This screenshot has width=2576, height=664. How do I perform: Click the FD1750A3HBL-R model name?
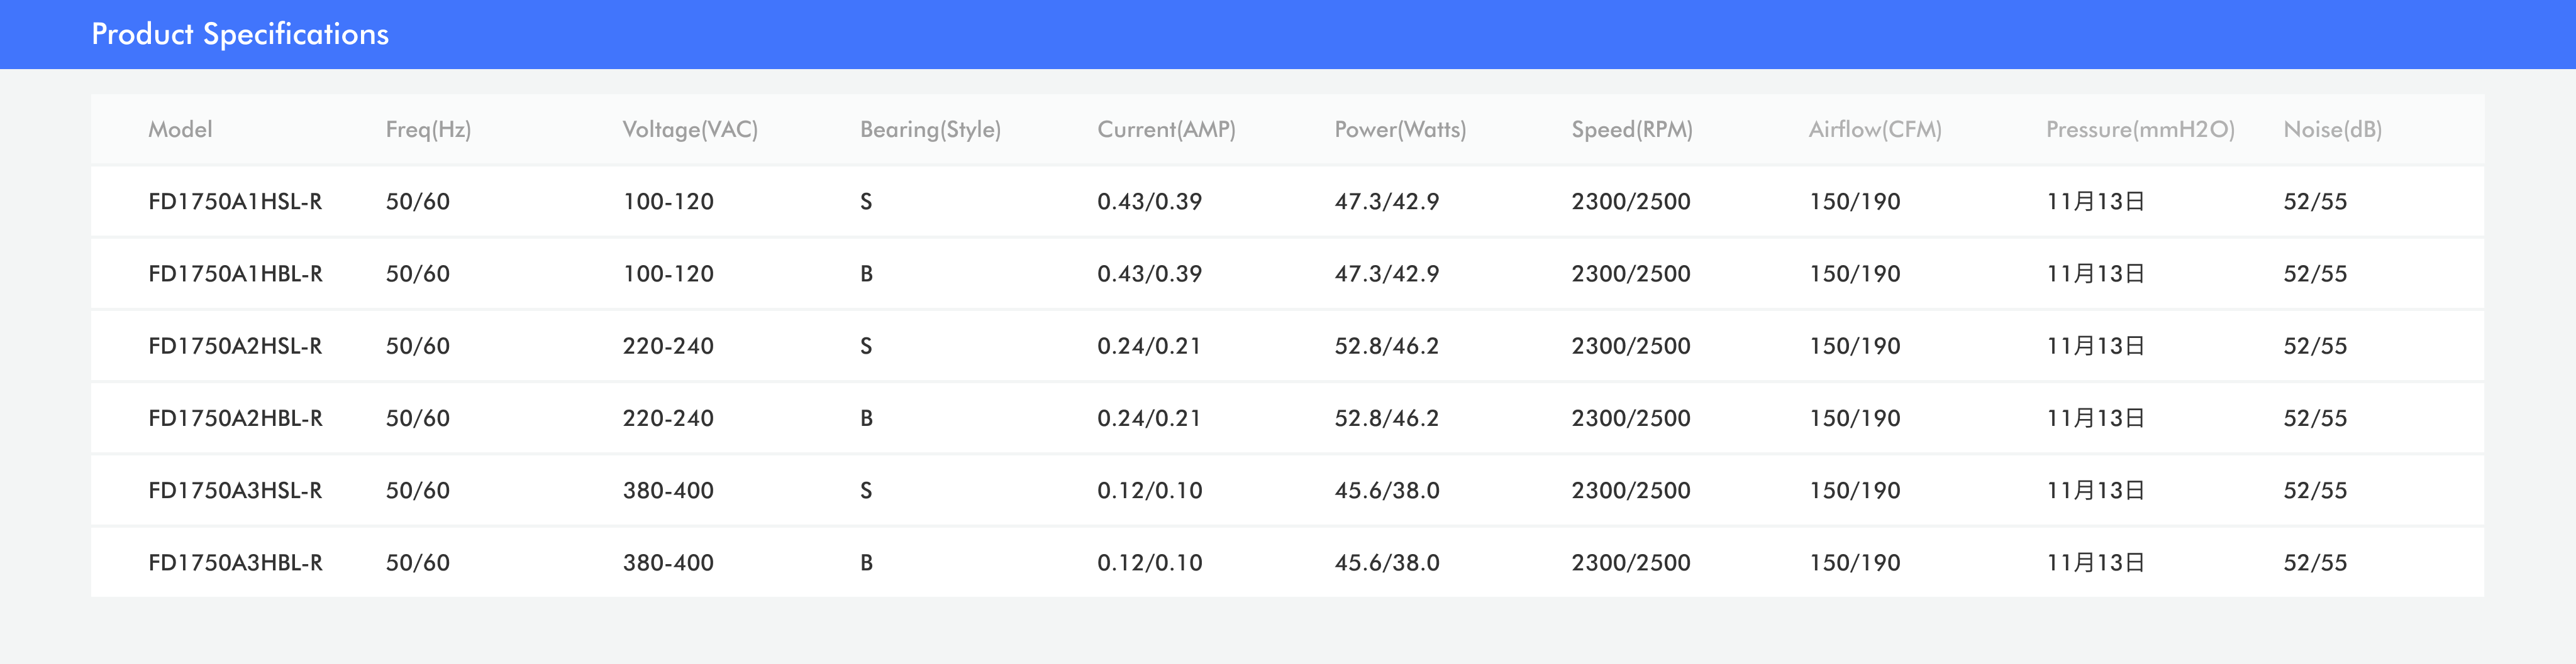[x=235, y=563]
